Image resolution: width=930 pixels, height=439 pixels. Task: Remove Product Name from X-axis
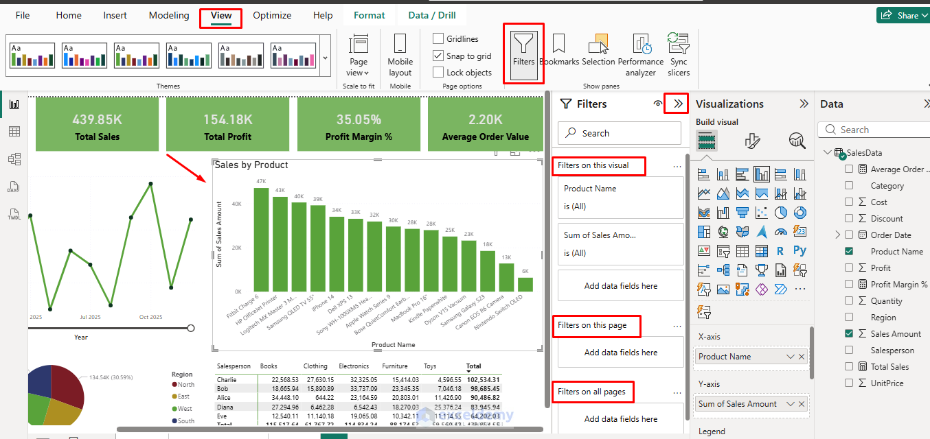(802, 357)
